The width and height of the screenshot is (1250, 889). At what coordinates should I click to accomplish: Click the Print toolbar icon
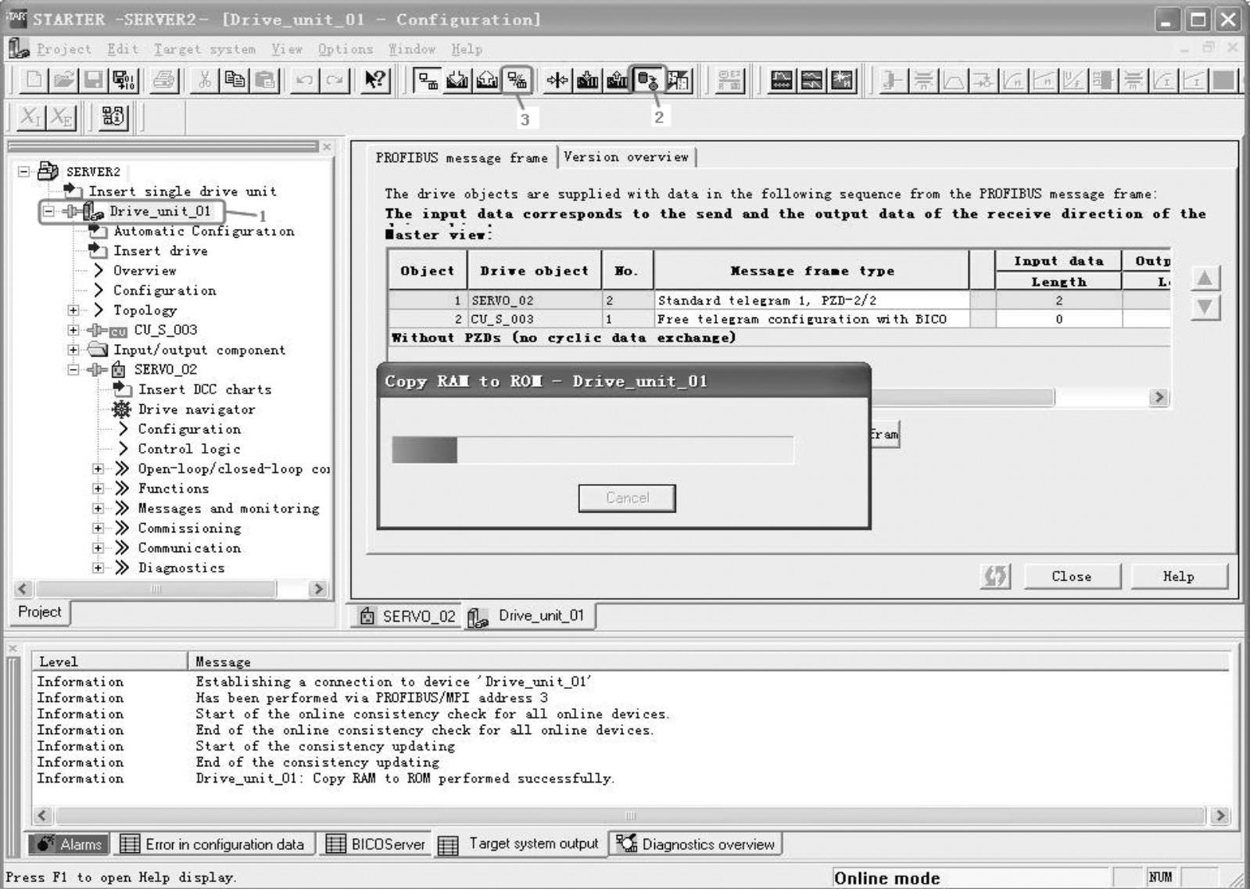164,80
